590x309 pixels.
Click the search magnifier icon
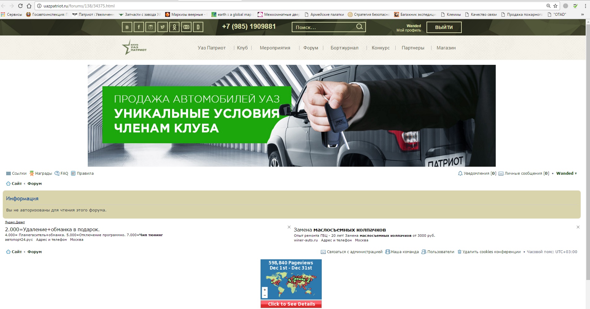pyautogui.click(x=359, y=27)
